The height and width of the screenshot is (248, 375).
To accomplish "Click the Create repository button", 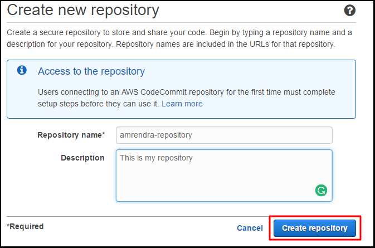I will (314, 228).
